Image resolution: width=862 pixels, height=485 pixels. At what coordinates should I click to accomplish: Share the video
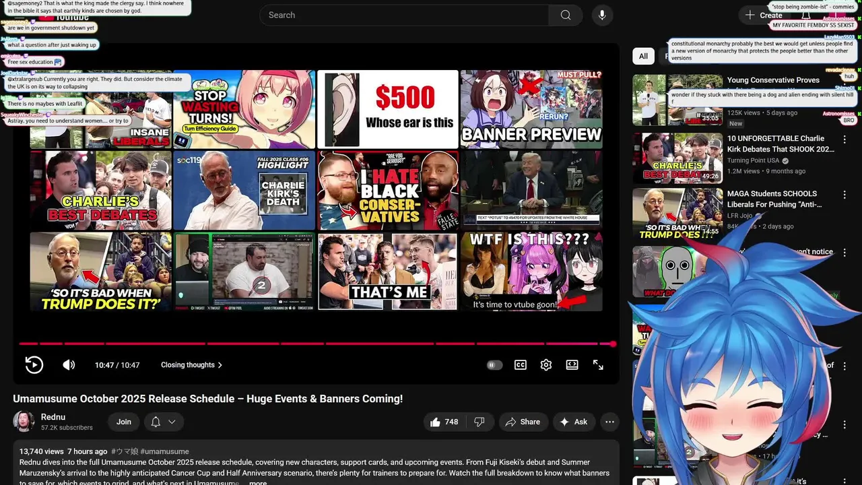tap(523, 422)
